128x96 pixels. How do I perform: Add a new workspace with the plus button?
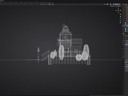[53, 3]
